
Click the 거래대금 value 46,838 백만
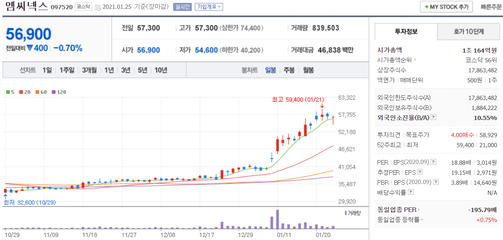tap(336, 50)
